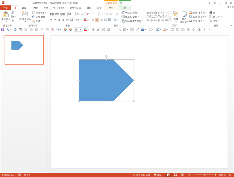Click the red X delete icon in quick toolbar
This screenshot has height=177, width=234.
pyautogui.click(x=52, y=30)
